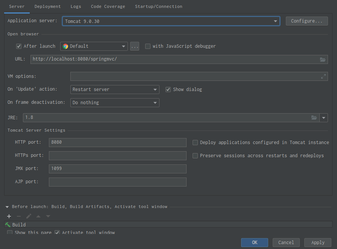Switch to the Deployment tab
Viewport: 337px width, 249px height.
pyautogui.click(x=47, y=6)
